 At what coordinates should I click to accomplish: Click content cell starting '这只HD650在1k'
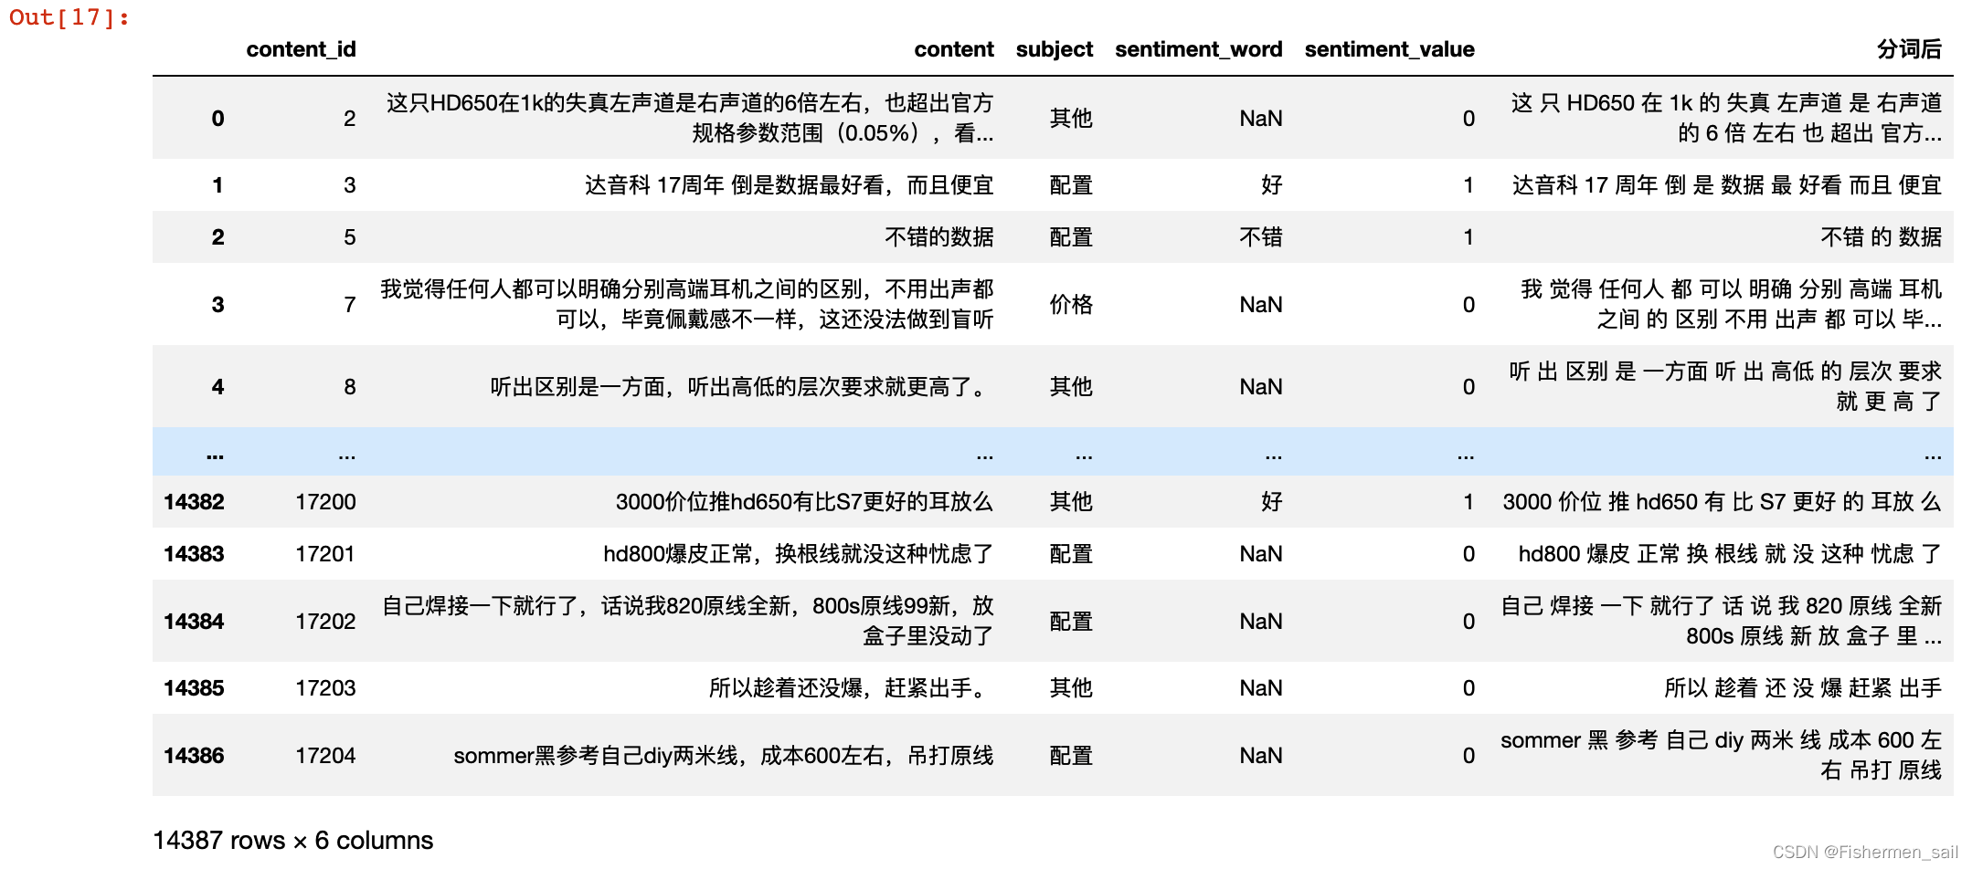690,119
